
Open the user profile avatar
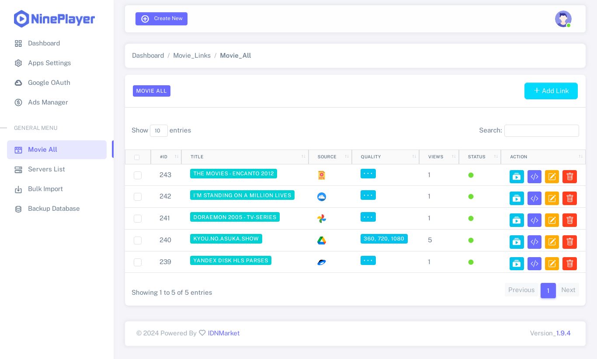pyautogui.click(x=563, y=19)
